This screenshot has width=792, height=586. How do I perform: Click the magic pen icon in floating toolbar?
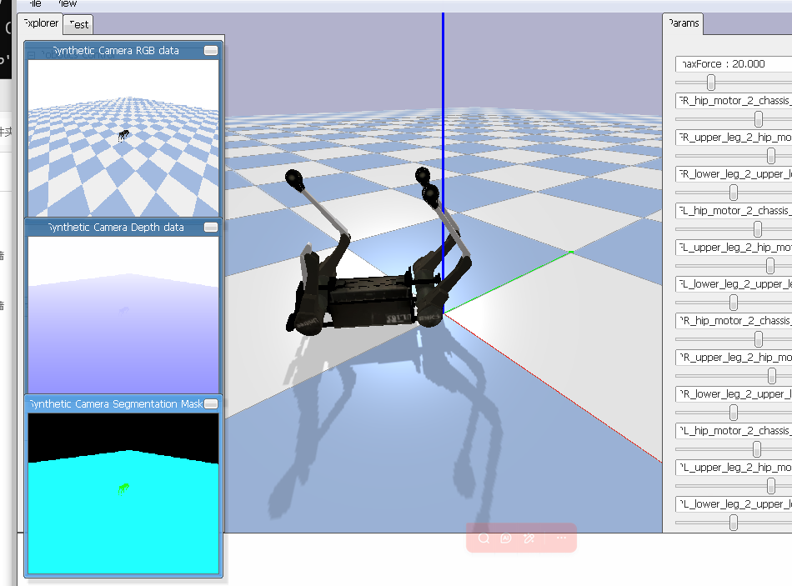coord(529,538)
